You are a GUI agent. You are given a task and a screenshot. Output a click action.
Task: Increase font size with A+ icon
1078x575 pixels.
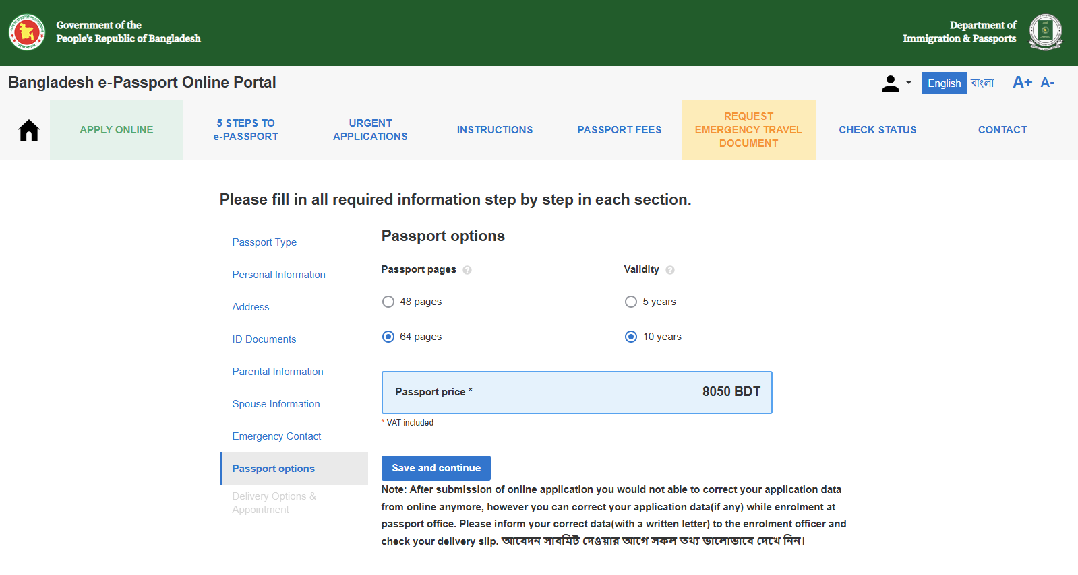pos(1023,82)
